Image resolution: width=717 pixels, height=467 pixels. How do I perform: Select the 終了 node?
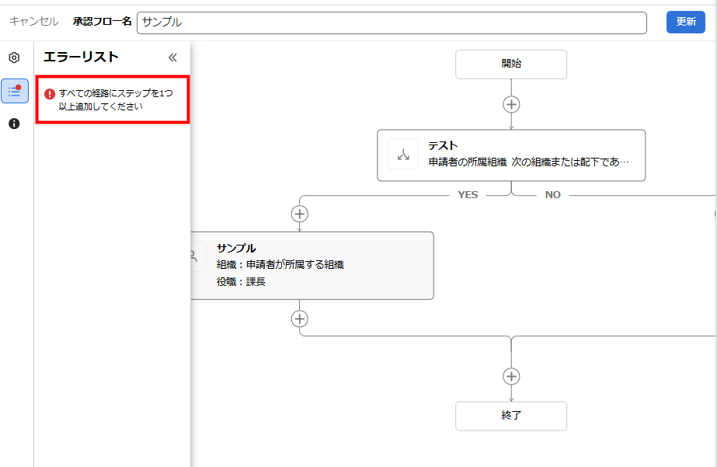511,415
